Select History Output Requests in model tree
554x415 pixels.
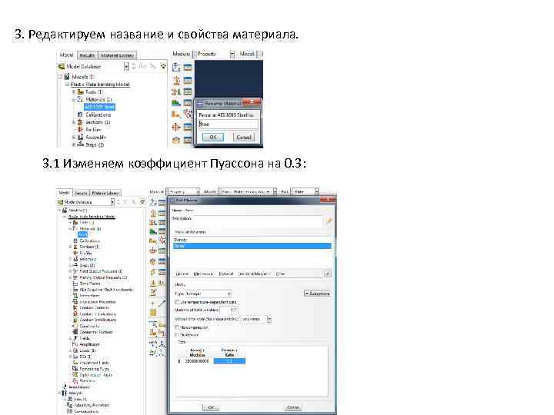coord(103,277)
